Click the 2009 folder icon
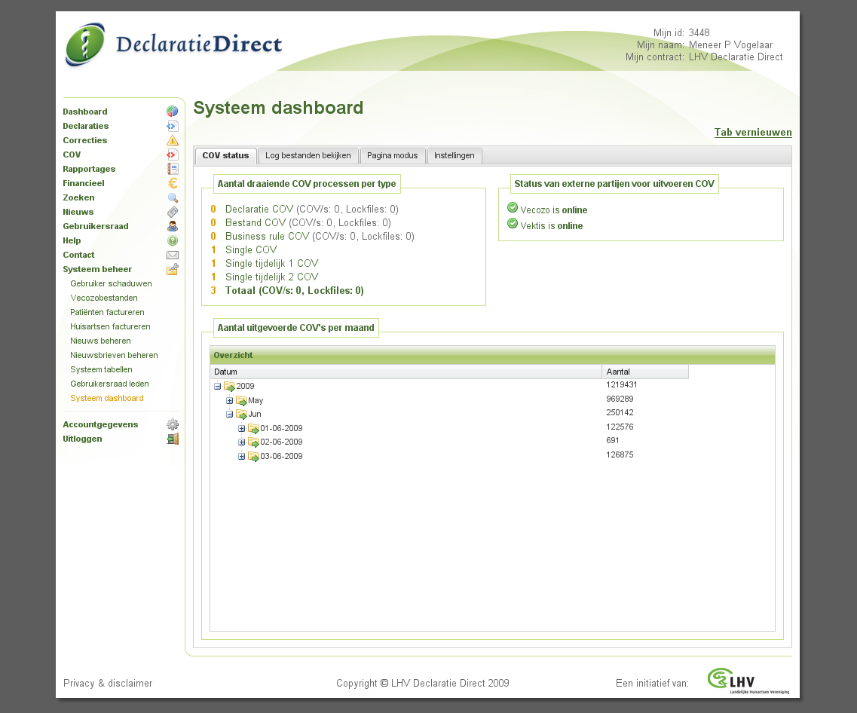The image size is (857, 713). [x=229, y=387]
